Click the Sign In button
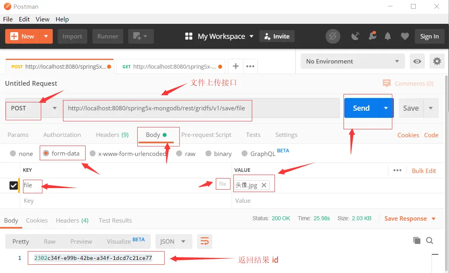The height and width of the screenshot is (273, 449). [429, 37]
